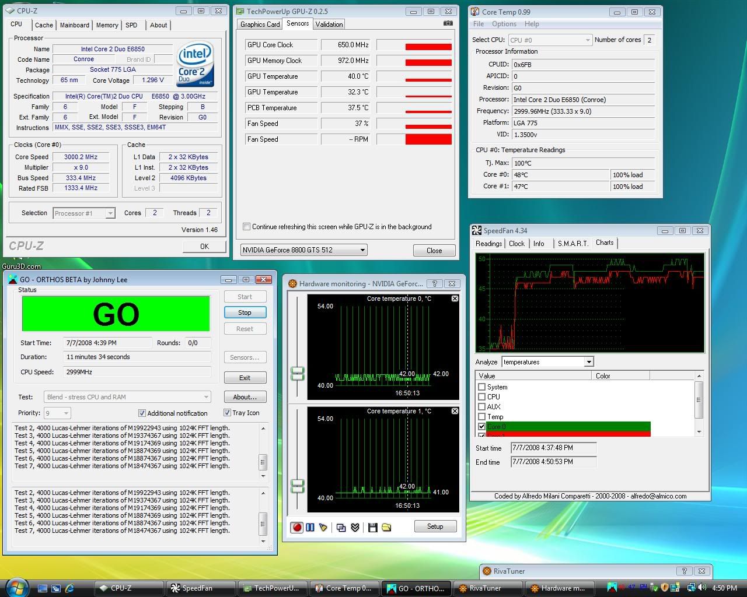Click the pause icon in Hardware monitoring toolbar
The width and height of the screenshot is (747, 597).
pyautogui.click(x=310, y=528)
